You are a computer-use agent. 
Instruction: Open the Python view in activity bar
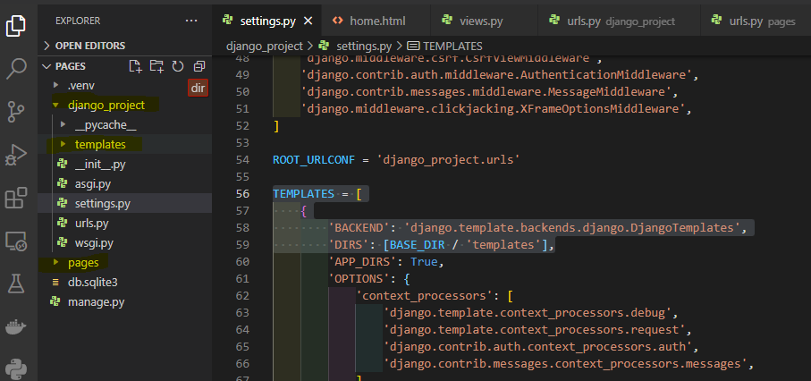(x=15, y=369)
